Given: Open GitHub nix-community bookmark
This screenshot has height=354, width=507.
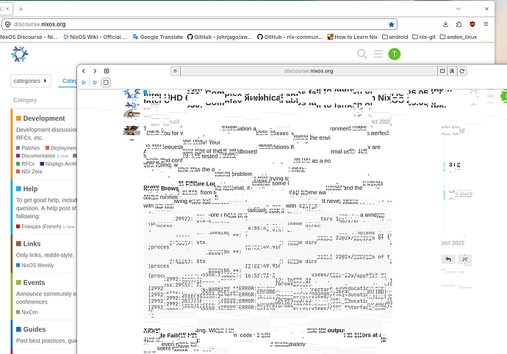Looking at the screenshot, I should click(290, 37).
